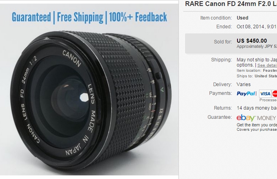Viewport: 277px width, 179px height.
Task: Click the 'Approximately JPY' converted price
Action: 257,46
